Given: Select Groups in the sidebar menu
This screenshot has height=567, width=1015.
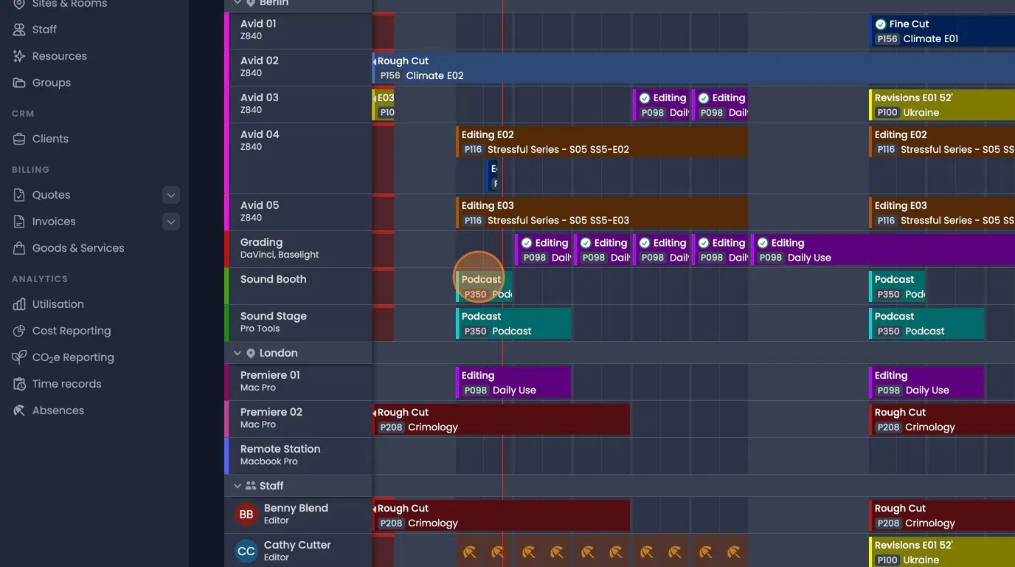Looking at the screenshot, I should [x=21, y=83].
